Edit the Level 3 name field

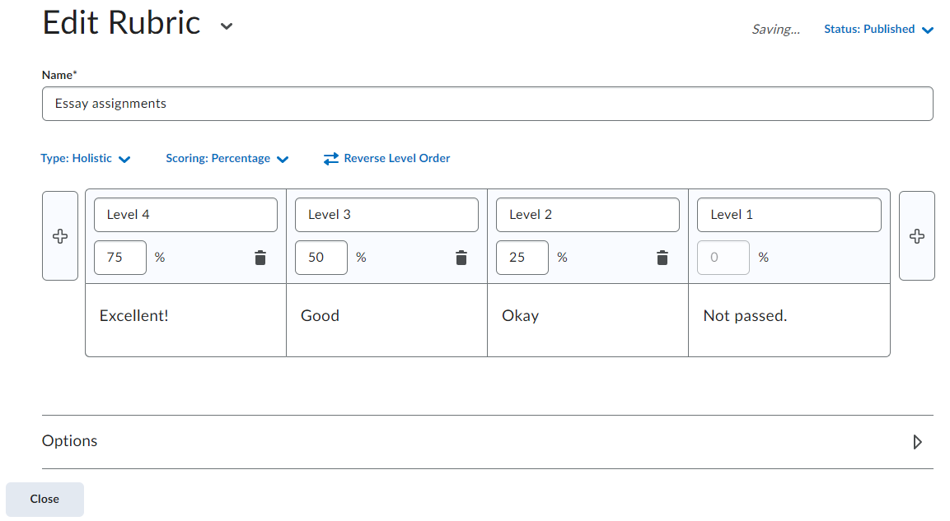[x=386, y=215]
